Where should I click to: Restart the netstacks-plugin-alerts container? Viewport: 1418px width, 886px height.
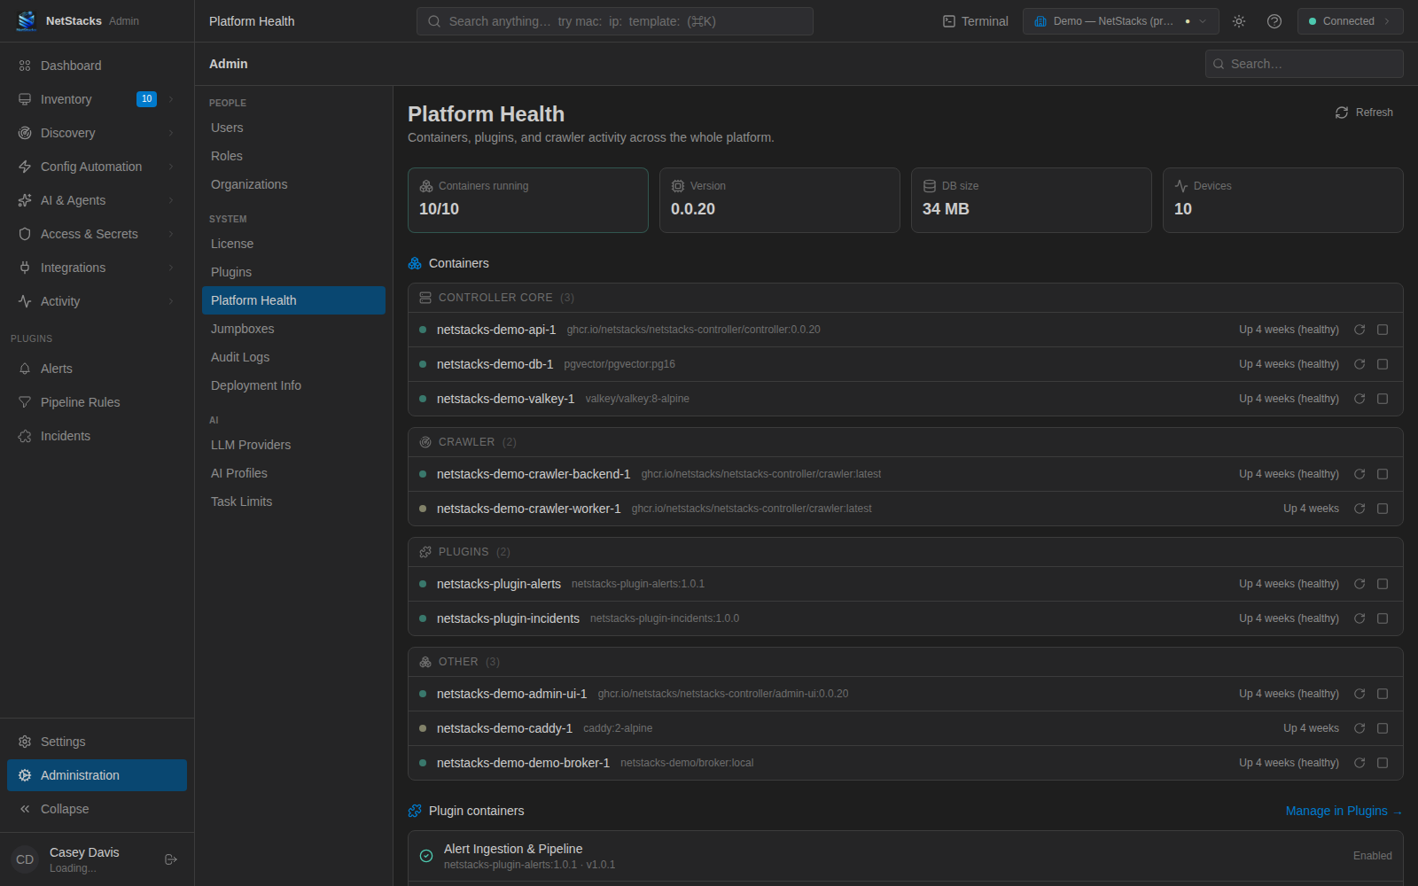coord(1360,584)
